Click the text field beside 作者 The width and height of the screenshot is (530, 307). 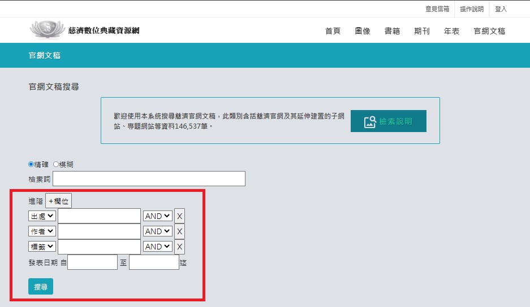coord(100,231)
